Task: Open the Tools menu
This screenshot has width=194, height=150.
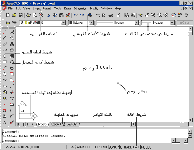Action: (x=58, y=9)
